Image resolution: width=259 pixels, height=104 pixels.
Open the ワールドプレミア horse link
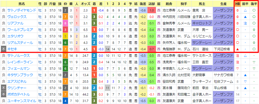coord(20,30)
